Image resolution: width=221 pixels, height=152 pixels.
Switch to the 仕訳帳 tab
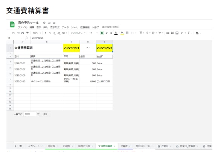coord(53,146)
